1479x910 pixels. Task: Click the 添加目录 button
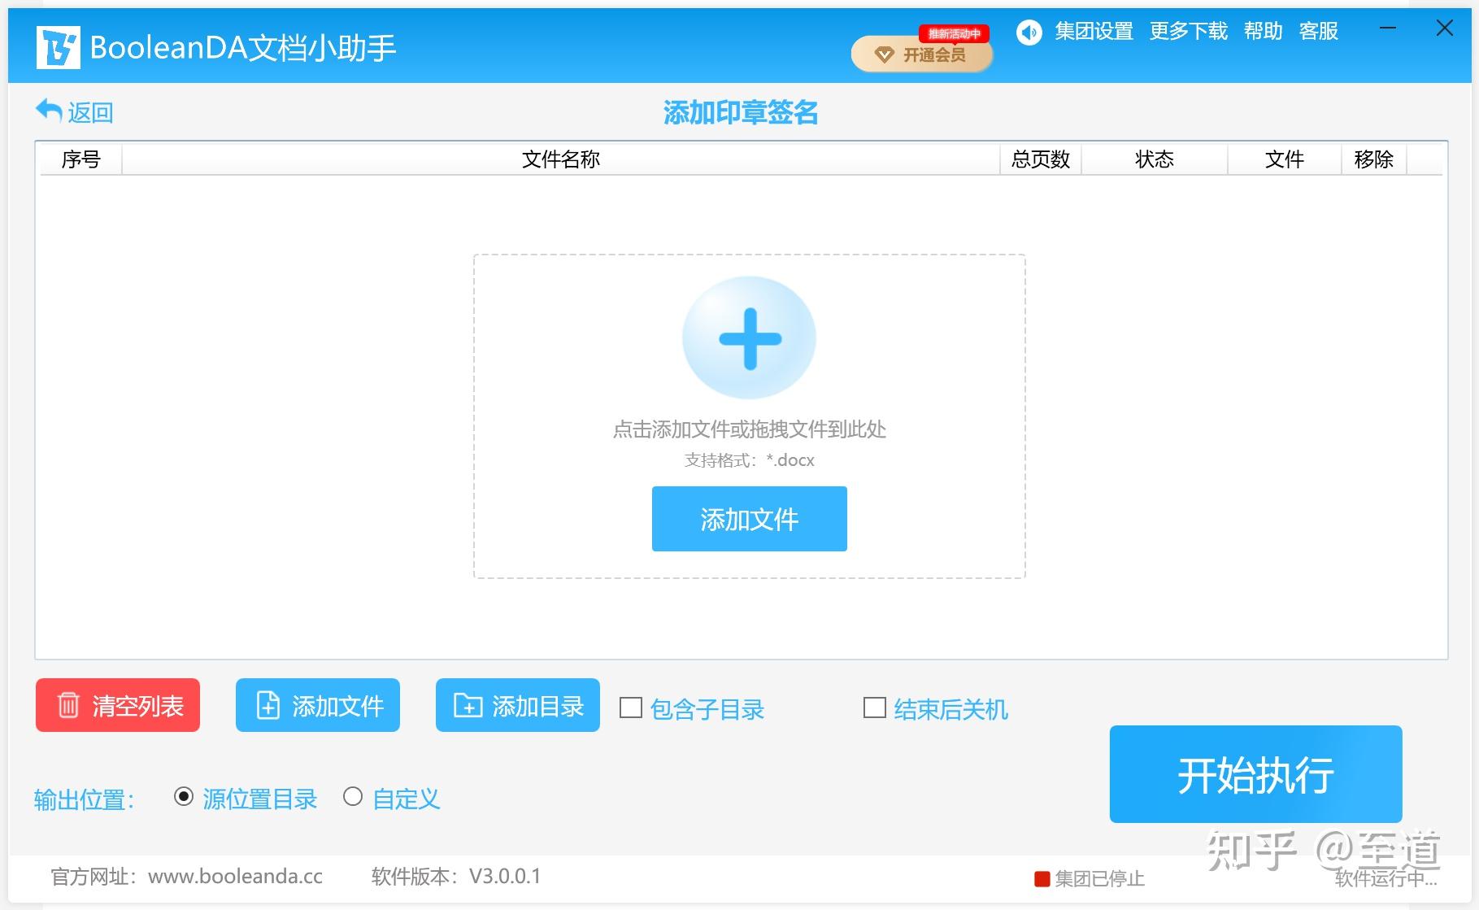pos(518,705)
